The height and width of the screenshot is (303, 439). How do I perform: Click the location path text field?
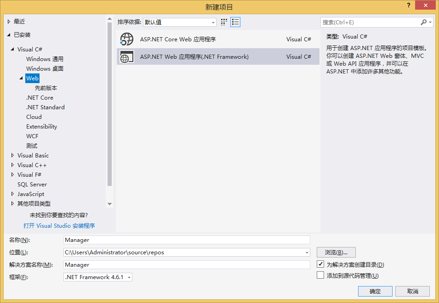[184, 252]
